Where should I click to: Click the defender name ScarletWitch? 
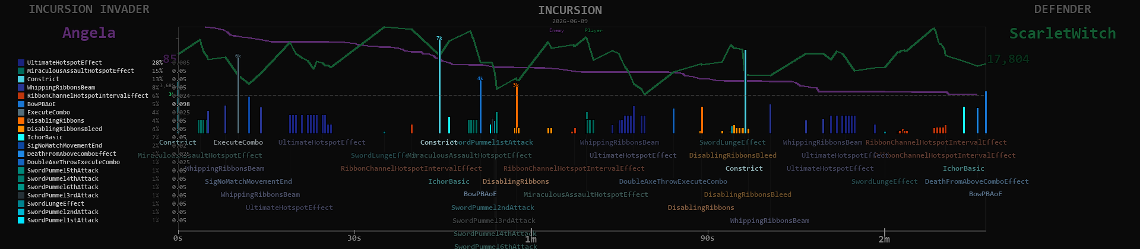[x=1063, y=33]
